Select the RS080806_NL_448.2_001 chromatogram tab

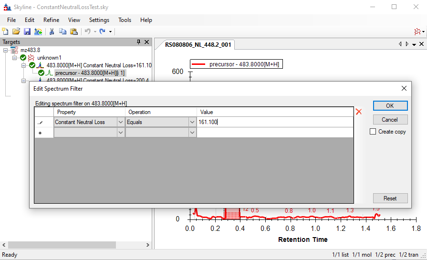tap(198, 45)
